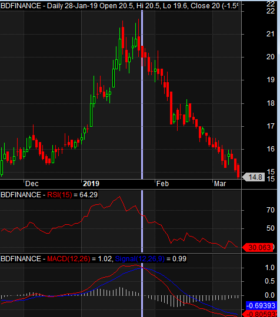This screenshot has width=280, height=317.
Task: Click the RSI value 64.29 readout
Action: click(x=89, y=195)
